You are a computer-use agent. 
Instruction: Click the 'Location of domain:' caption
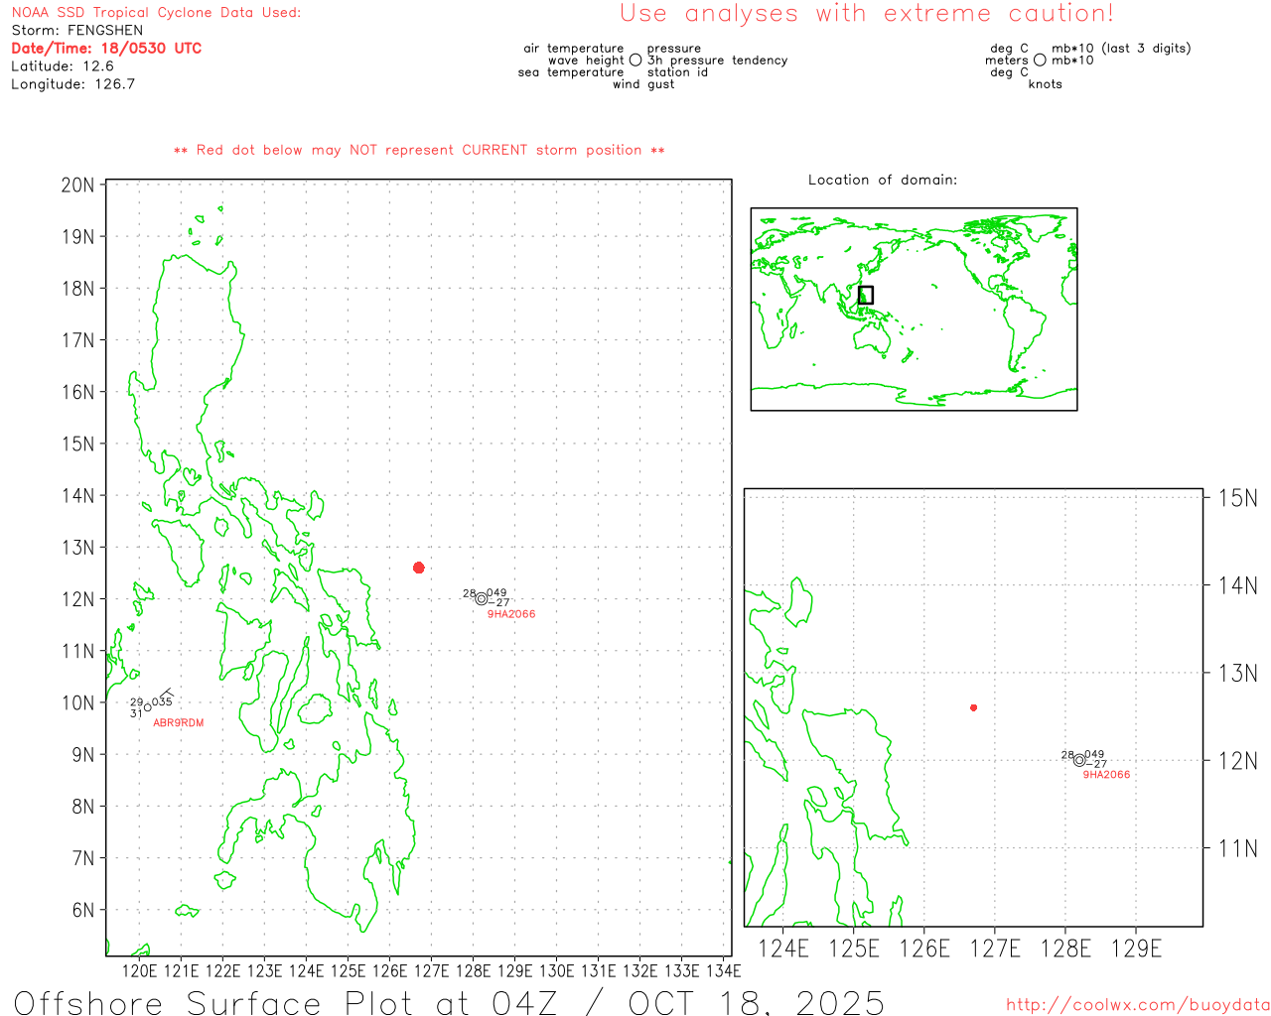tap(883, 180)
